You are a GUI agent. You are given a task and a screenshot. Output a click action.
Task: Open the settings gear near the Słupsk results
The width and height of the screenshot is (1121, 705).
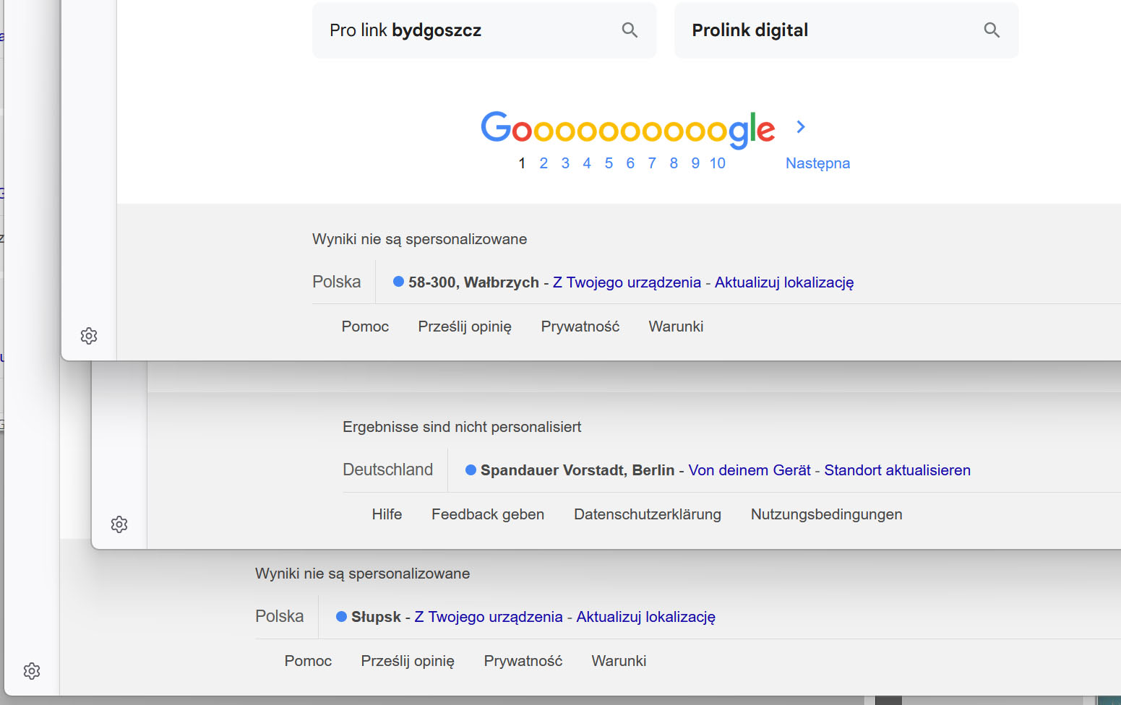click(x=32, y=670)
